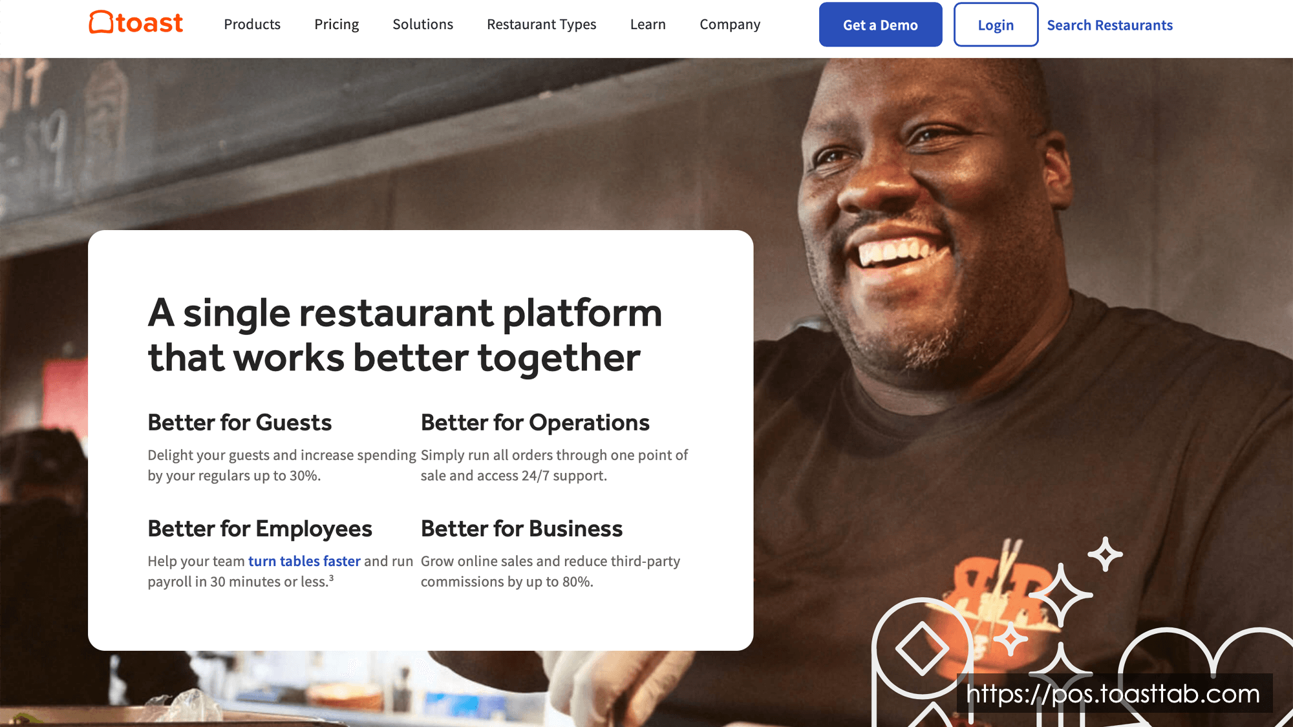Expand the Restaurant Types menu
1293x727 pixels.
(x=542, y=25)
